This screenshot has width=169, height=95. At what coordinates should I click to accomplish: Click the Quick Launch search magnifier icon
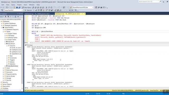160,2
